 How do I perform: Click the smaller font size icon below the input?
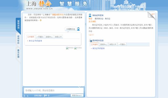[28, 96]
